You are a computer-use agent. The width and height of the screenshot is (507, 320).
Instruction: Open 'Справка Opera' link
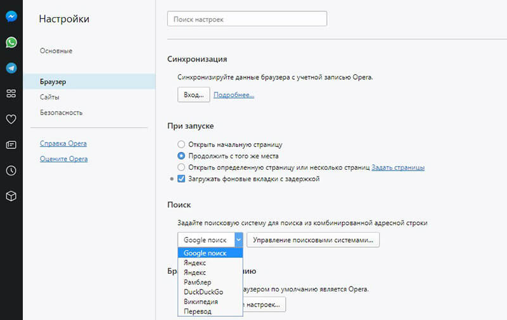63,143
